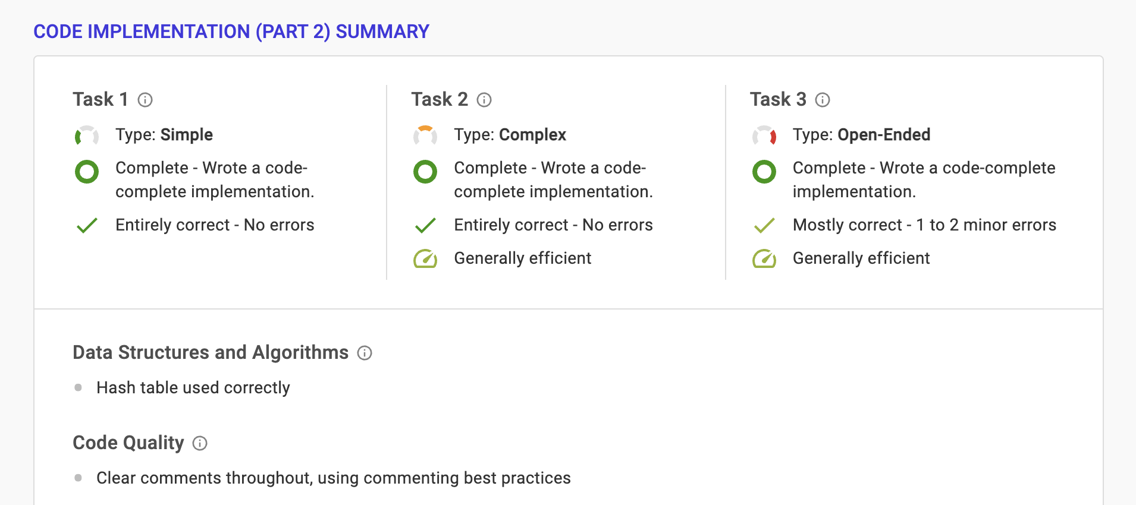This screenshot has height=505, width=1136.
Task: Click the info icon beside Code Quality
Action: [x=200, y=443]
